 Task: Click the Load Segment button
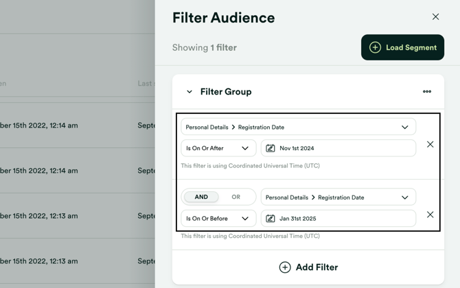[x=402, y=47]
